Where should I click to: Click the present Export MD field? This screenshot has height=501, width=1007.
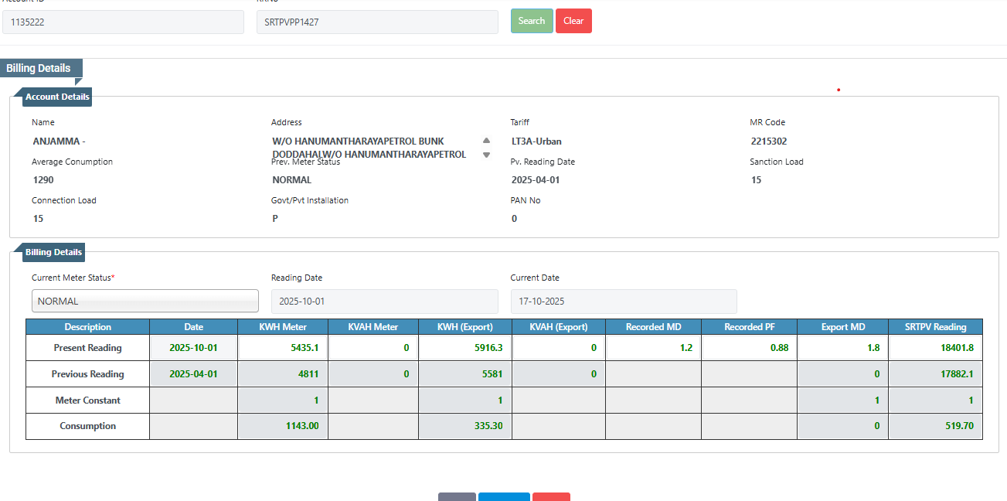pos(842,348)
